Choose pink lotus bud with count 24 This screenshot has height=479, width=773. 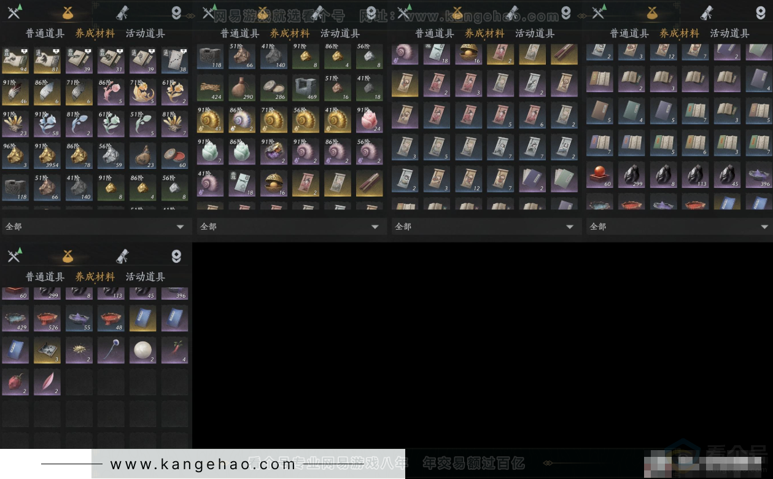[370, 120]
